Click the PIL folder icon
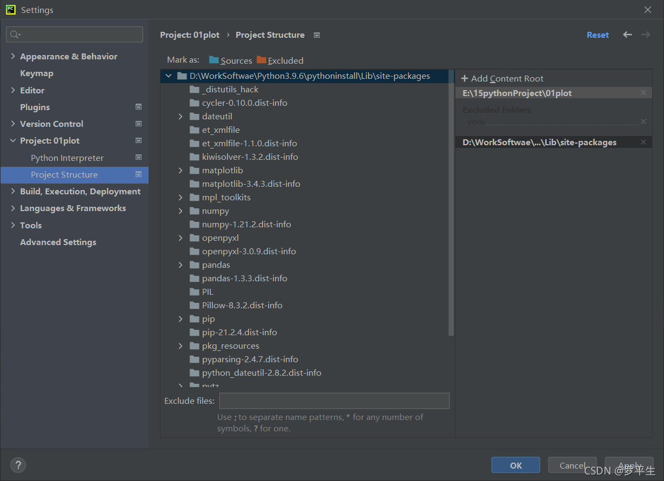664x481 pixels. click(x=194, y=292)
